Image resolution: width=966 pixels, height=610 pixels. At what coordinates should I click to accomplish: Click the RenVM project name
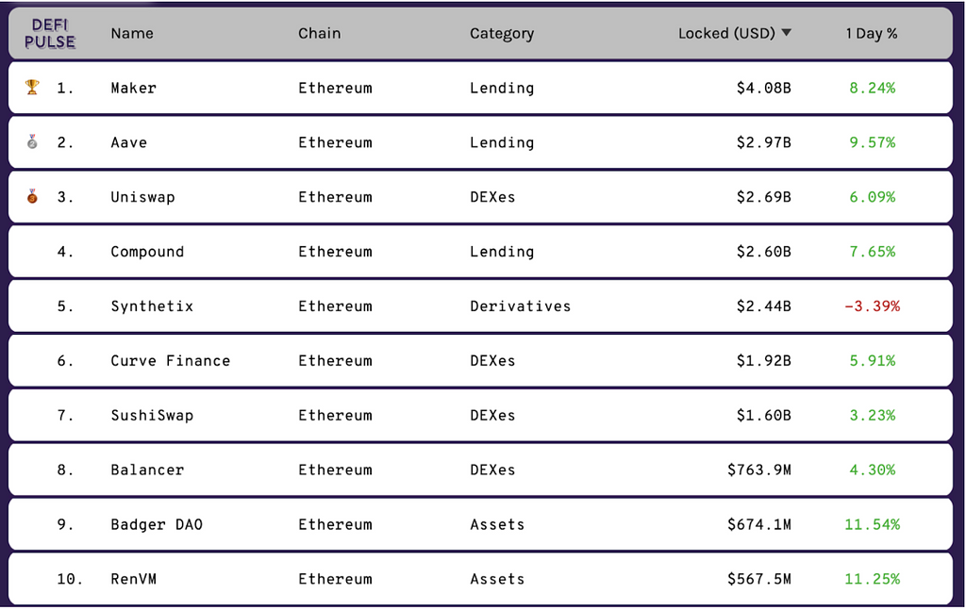click(x=134, y=580)
